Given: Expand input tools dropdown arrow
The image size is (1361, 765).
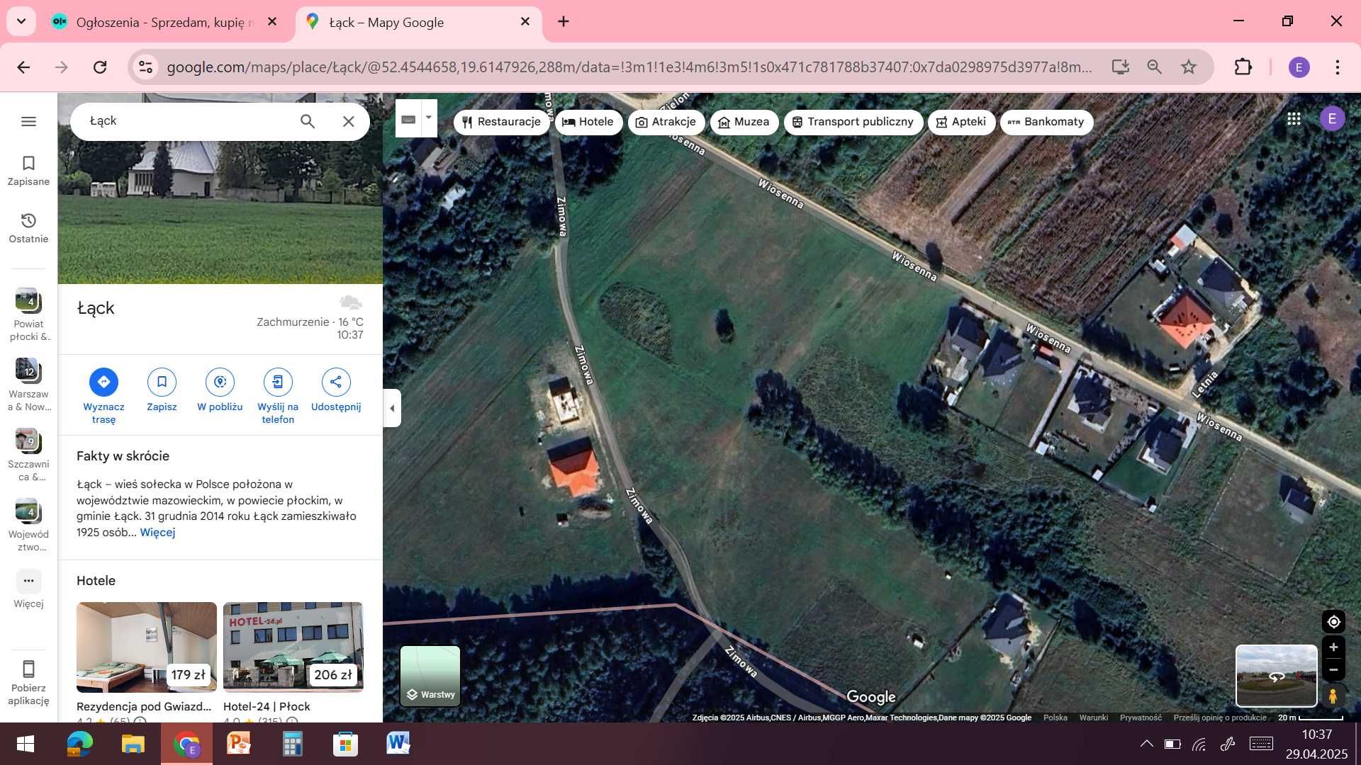Looking at the screenshot, I should 428,118.
